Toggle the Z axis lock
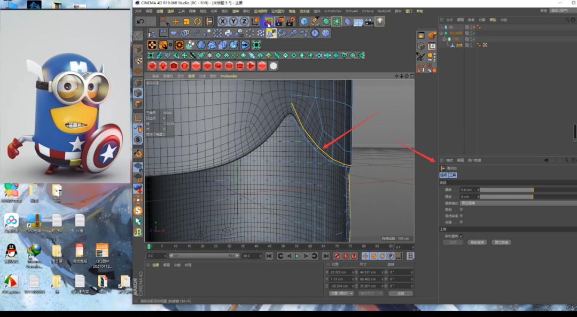 [244, 21]
